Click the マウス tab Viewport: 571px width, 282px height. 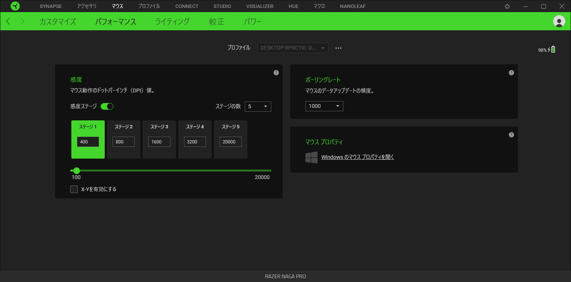click(x=117, y=6)
